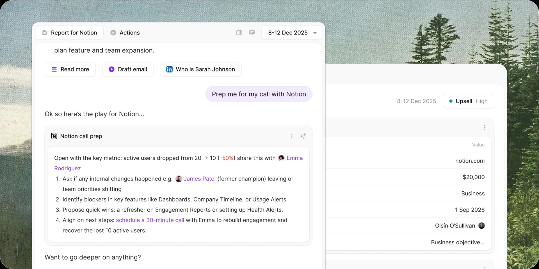Viewport: 539px width, 269px height.
Task: Toggle the side panel layout icon
Action: point(239,33)
